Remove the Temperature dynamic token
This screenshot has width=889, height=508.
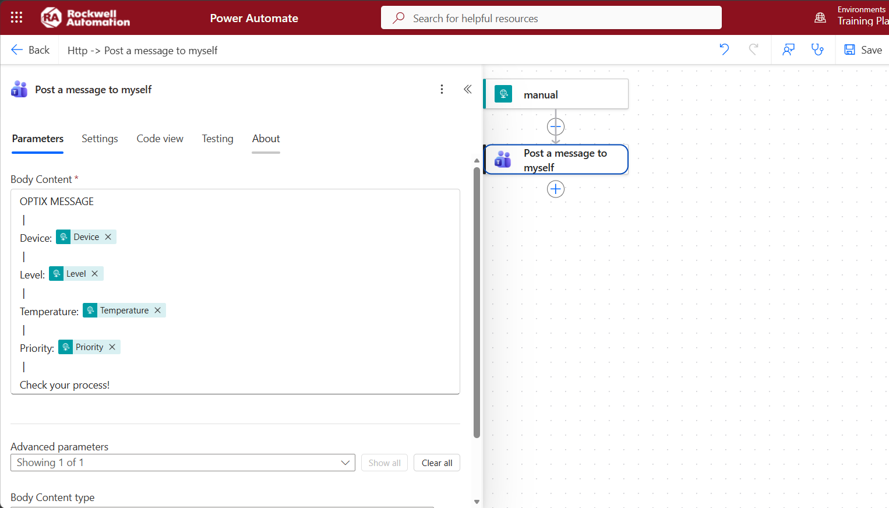(158, 311)
